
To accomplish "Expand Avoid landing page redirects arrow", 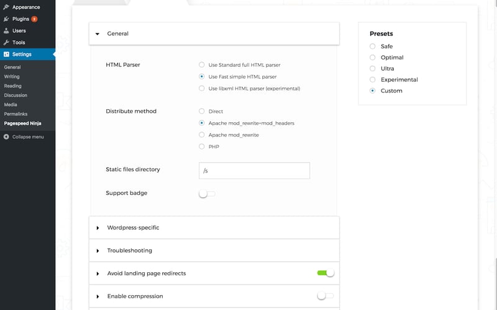I will (98, 273).
